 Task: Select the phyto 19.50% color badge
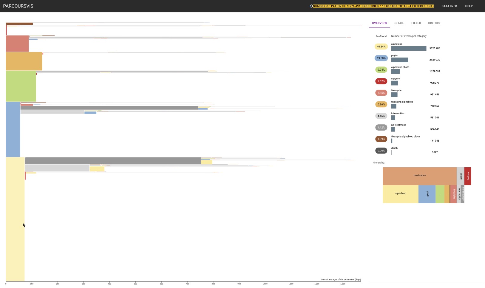pyautogui.click(x=381, y=58)
